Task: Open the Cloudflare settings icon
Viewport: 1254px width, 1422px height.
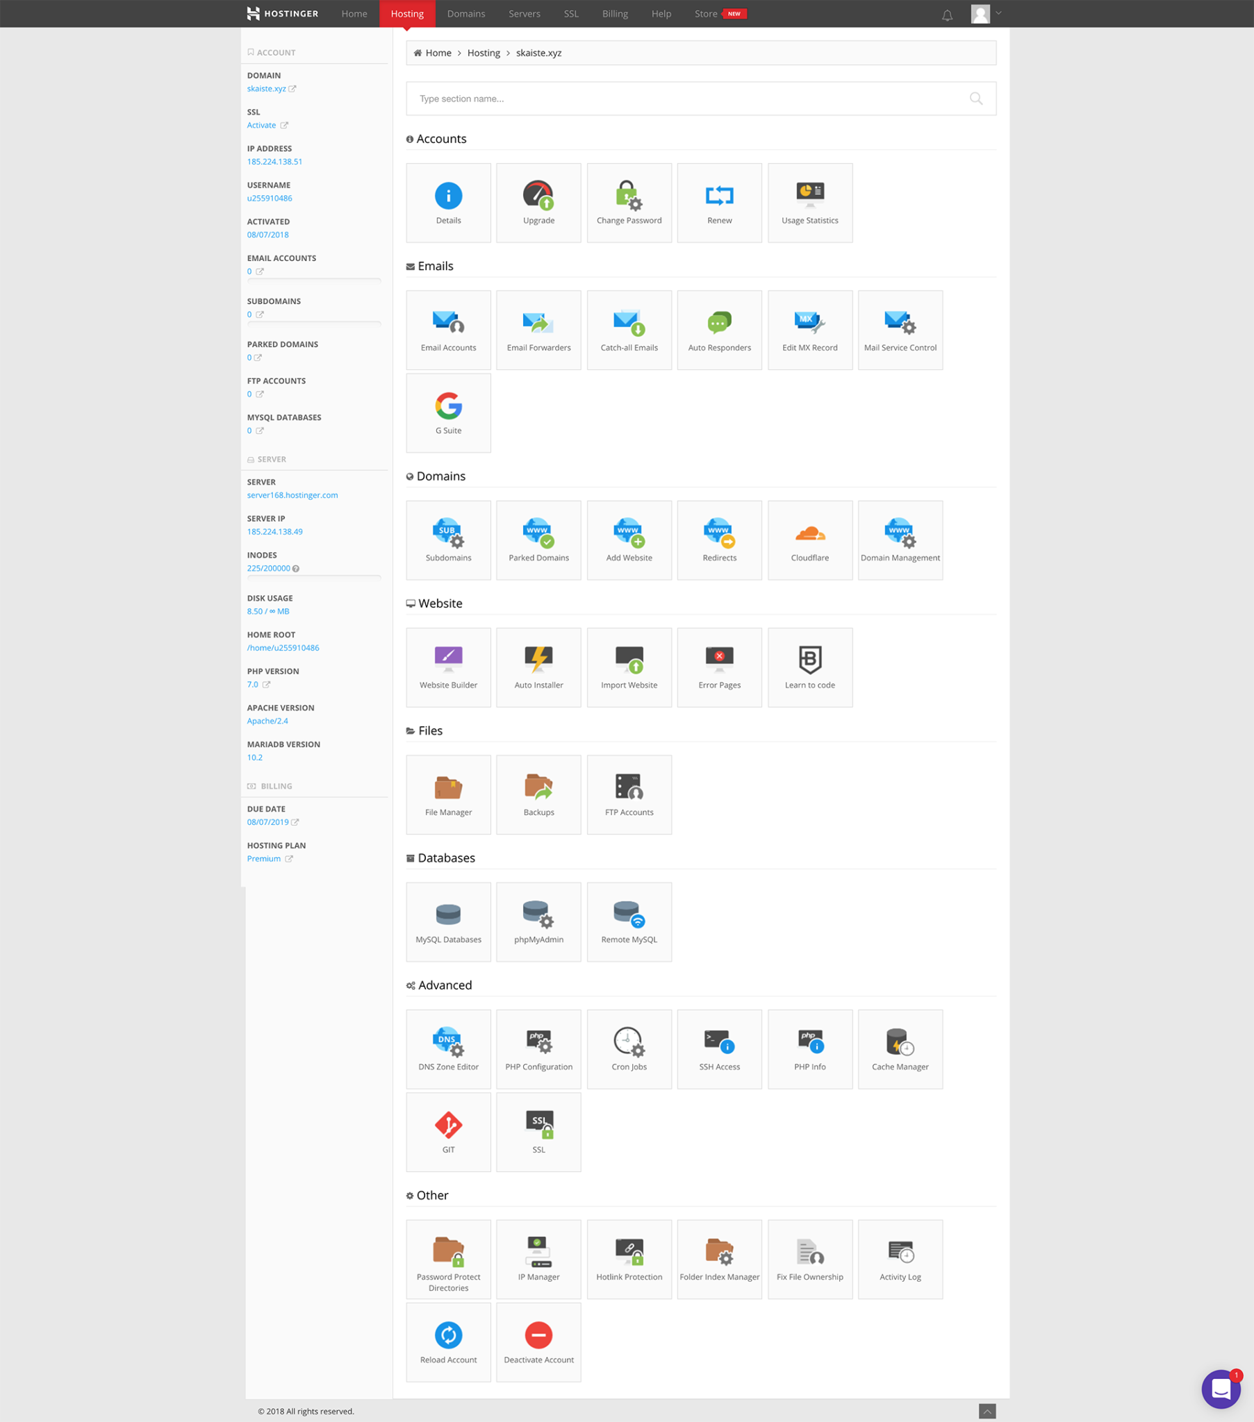Action: point(809,539)
